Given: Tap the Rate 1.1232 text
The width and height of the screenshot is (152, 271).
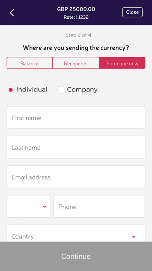Looking at the screenshot, I should (x=76, y=17).
